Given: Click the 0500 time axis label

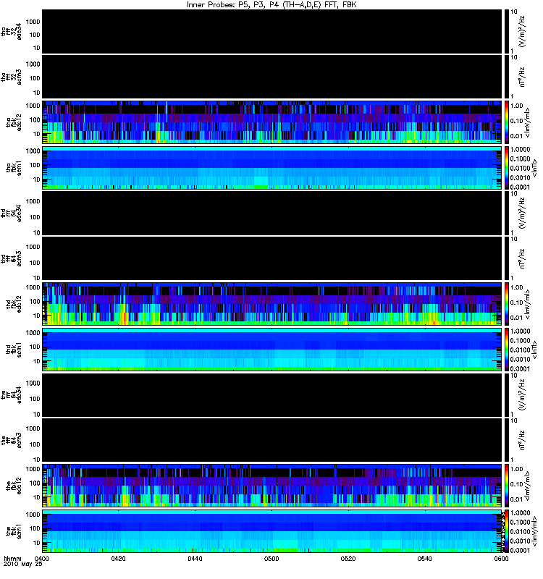Looking at the screenshot, I should click(x=271, y=559).
